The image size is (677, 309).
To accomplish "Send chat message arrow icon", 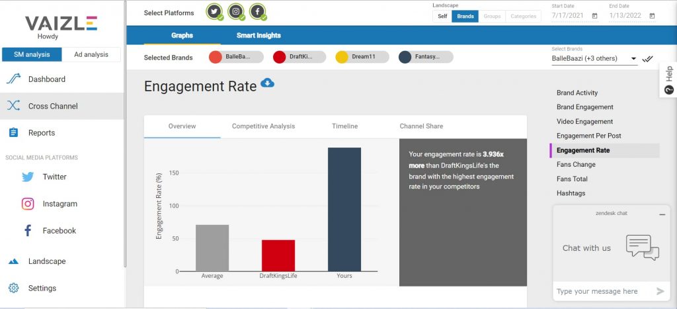I will [660, 291].
